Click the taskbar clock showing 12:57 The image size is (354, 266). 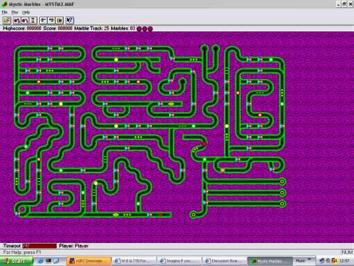[345, 261]
